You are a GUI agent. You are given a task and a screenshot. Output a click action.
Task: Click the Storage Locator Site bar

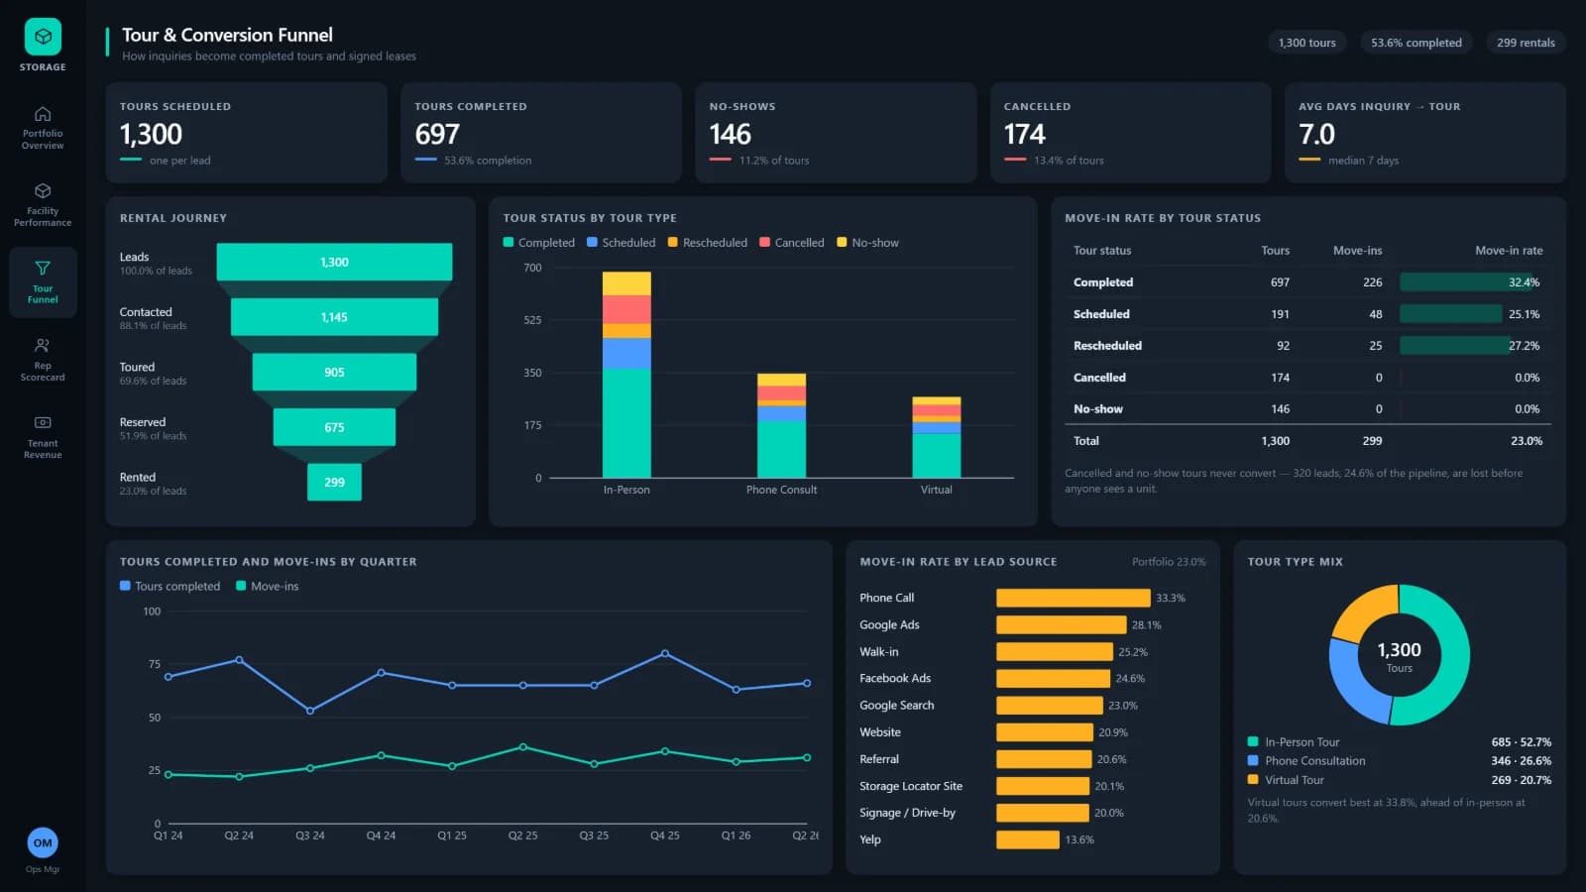[1043, 786]
